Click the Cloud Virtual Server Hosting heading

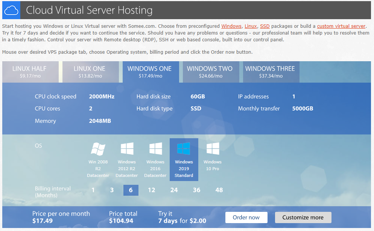(89, 10)
